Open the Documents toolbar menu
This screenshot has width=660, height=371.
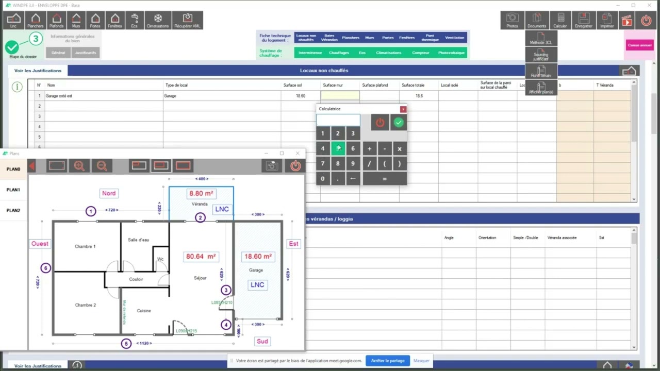(x=536, y=20)
